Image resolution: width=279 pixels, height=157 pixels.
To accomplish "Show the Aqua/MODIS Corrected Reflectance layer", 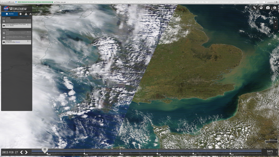I will (4, 21).
